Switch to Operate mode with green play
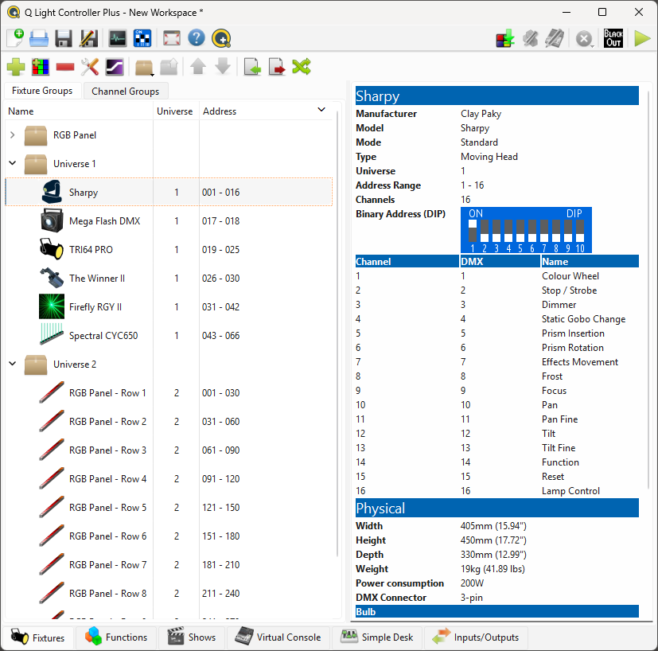Viewport: 658px width, 651px height. (x=641, y=38)
